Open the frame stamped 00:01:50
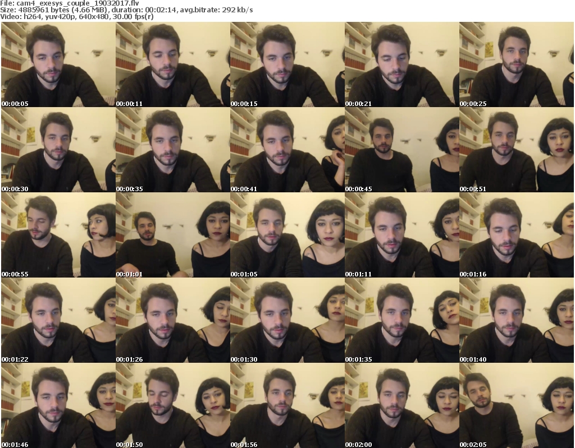This screenshot has width=575, height=448. pyautogui.click(x=173, y=405)
